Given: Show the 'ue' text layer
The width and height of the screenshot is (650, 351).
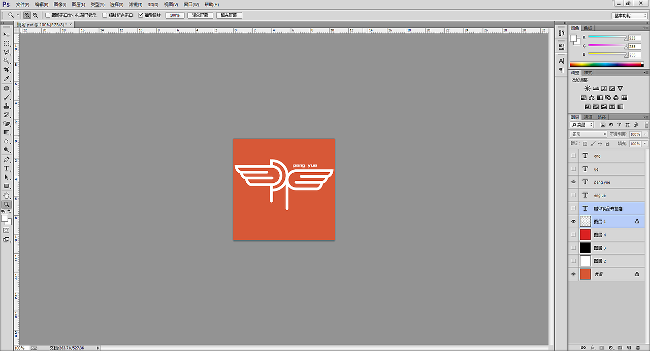Looking at the screenshot, I should coord(574,169).
